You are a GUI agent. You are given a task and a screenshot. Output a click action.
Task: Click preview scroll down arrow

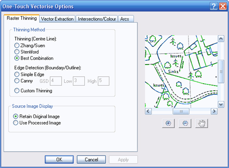pyautogui.click(x=221, y=105)
